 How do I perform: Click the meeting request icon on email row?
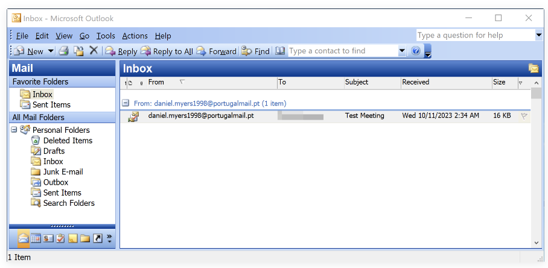(133, 116)
